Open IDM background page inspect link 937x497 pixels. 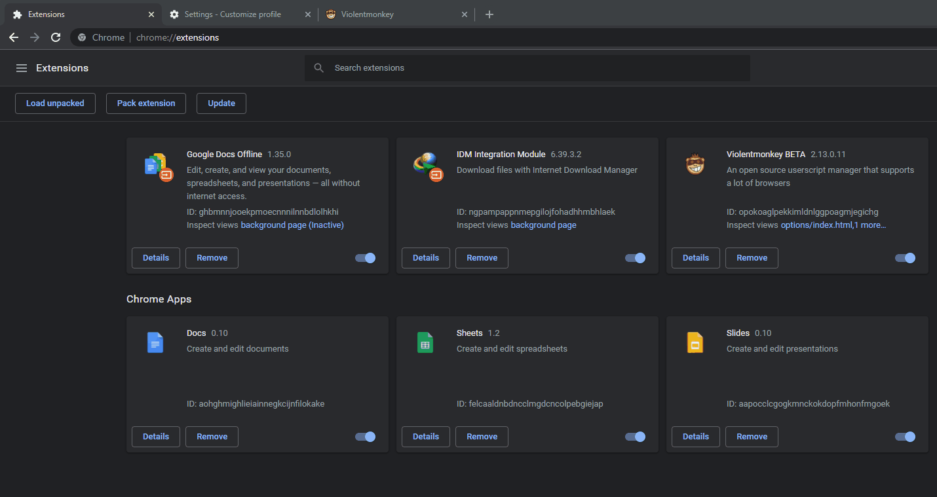[x=544, y=225]
